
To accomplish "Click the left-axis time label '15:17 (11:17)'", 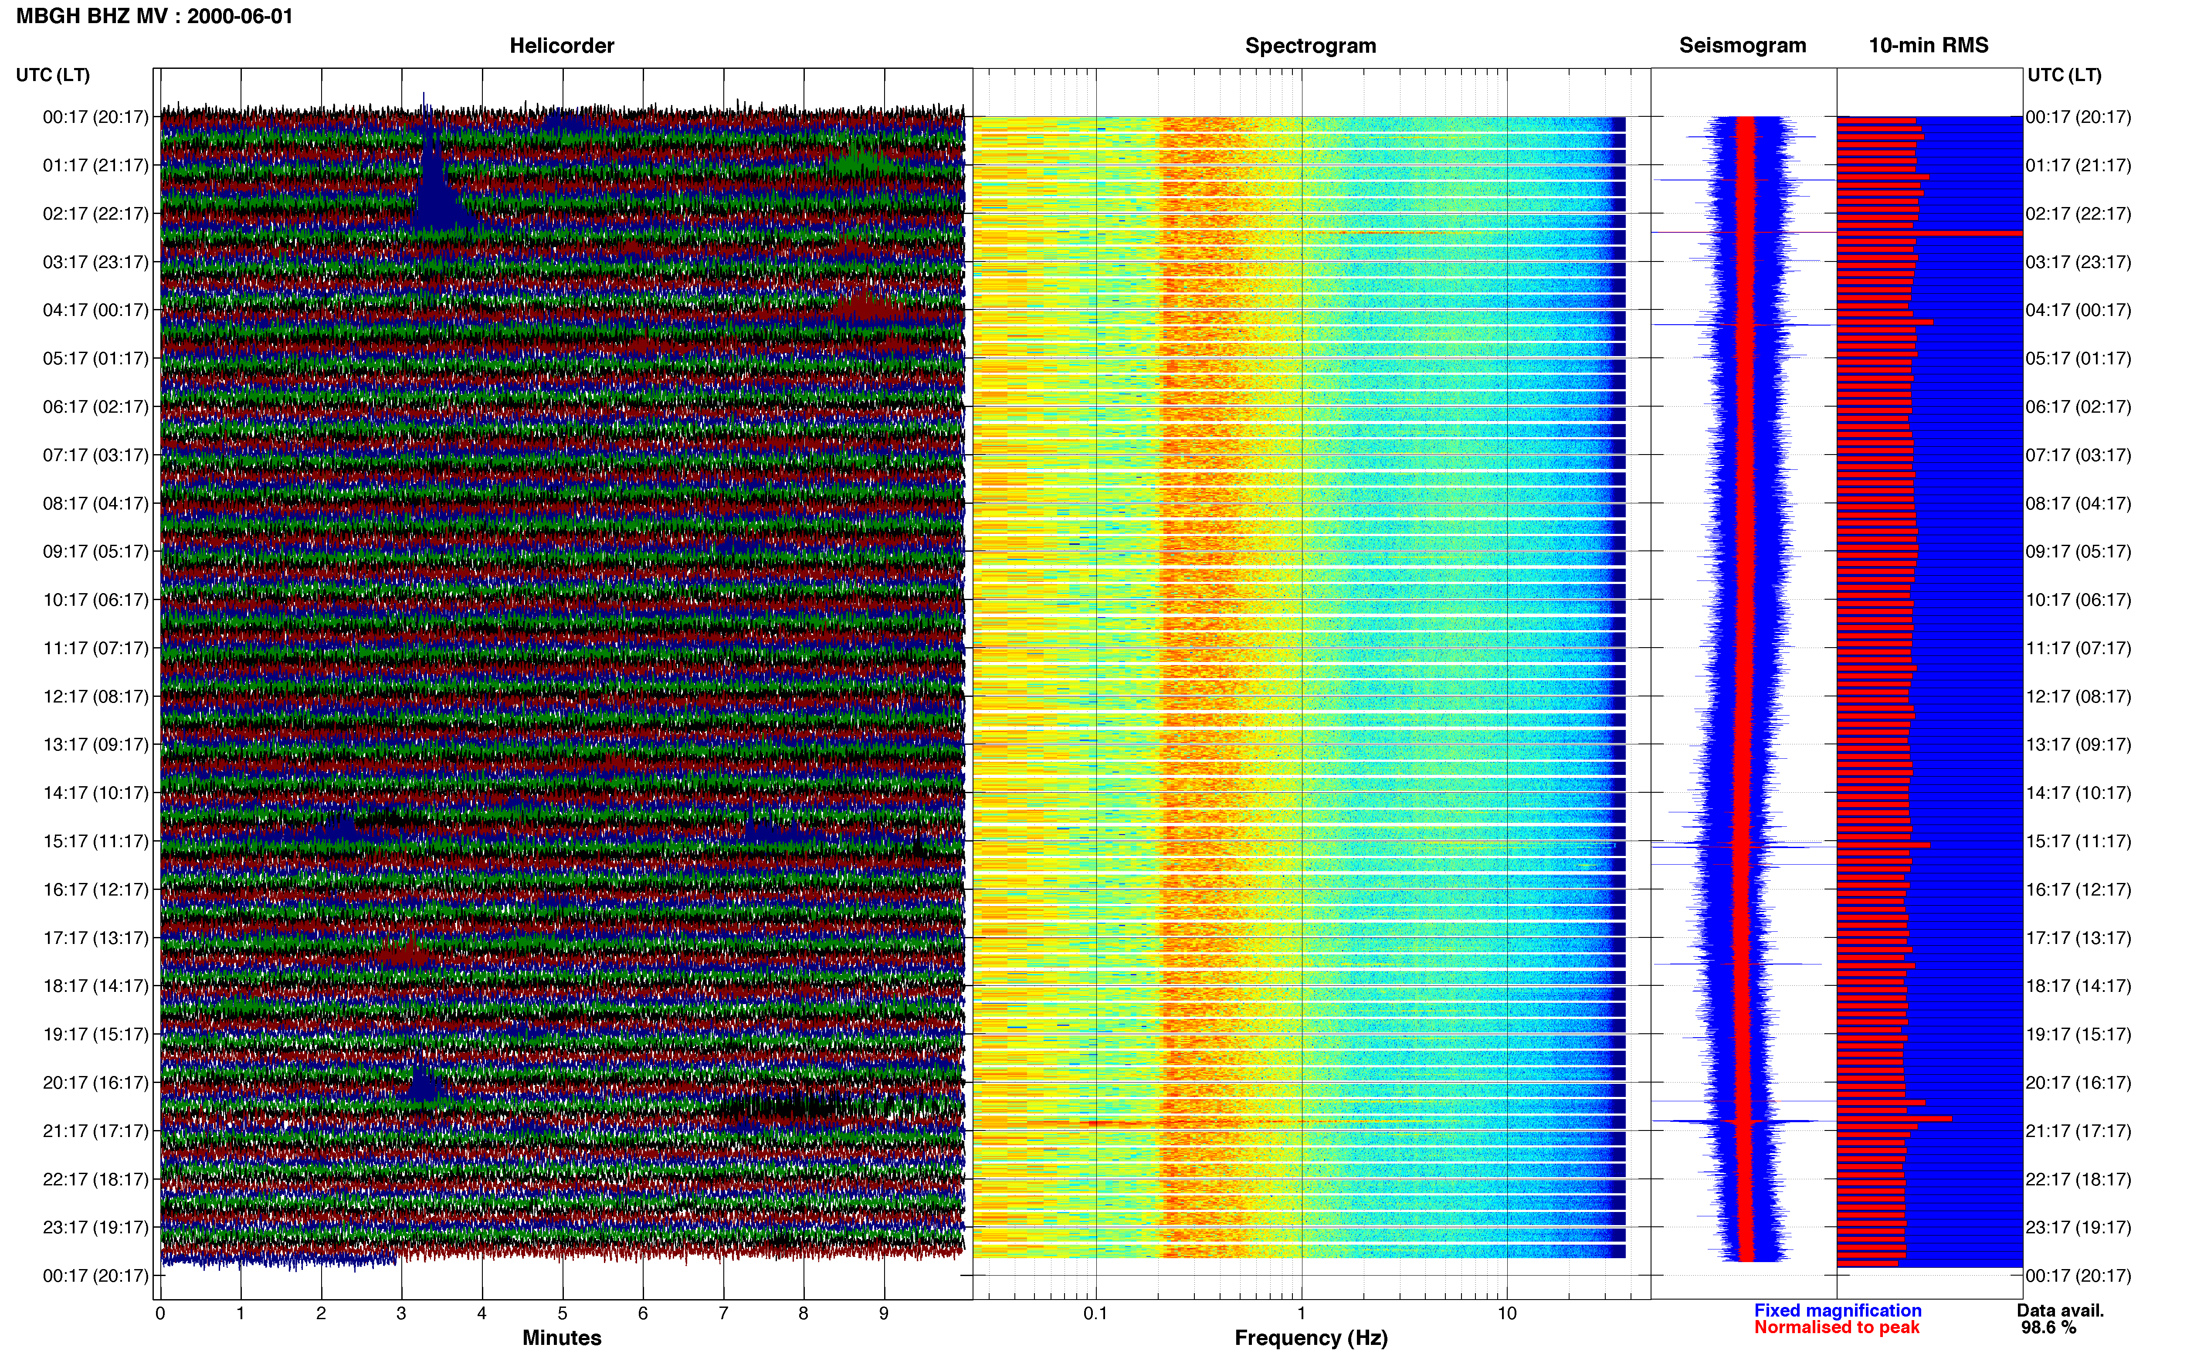I will tap(96, 842).
